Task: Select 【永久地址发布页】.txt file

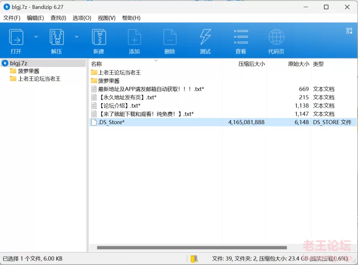Action: pyautogui.click(x=127, y=97)
